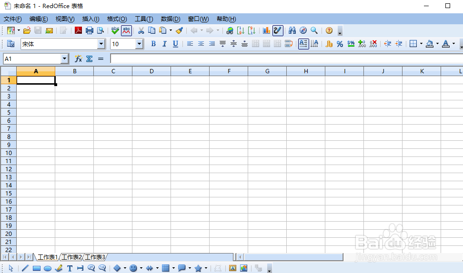Add a decimal place
The width and height of the screenshot is (463, 273).
pyautogui.click(x=362, y=44)
